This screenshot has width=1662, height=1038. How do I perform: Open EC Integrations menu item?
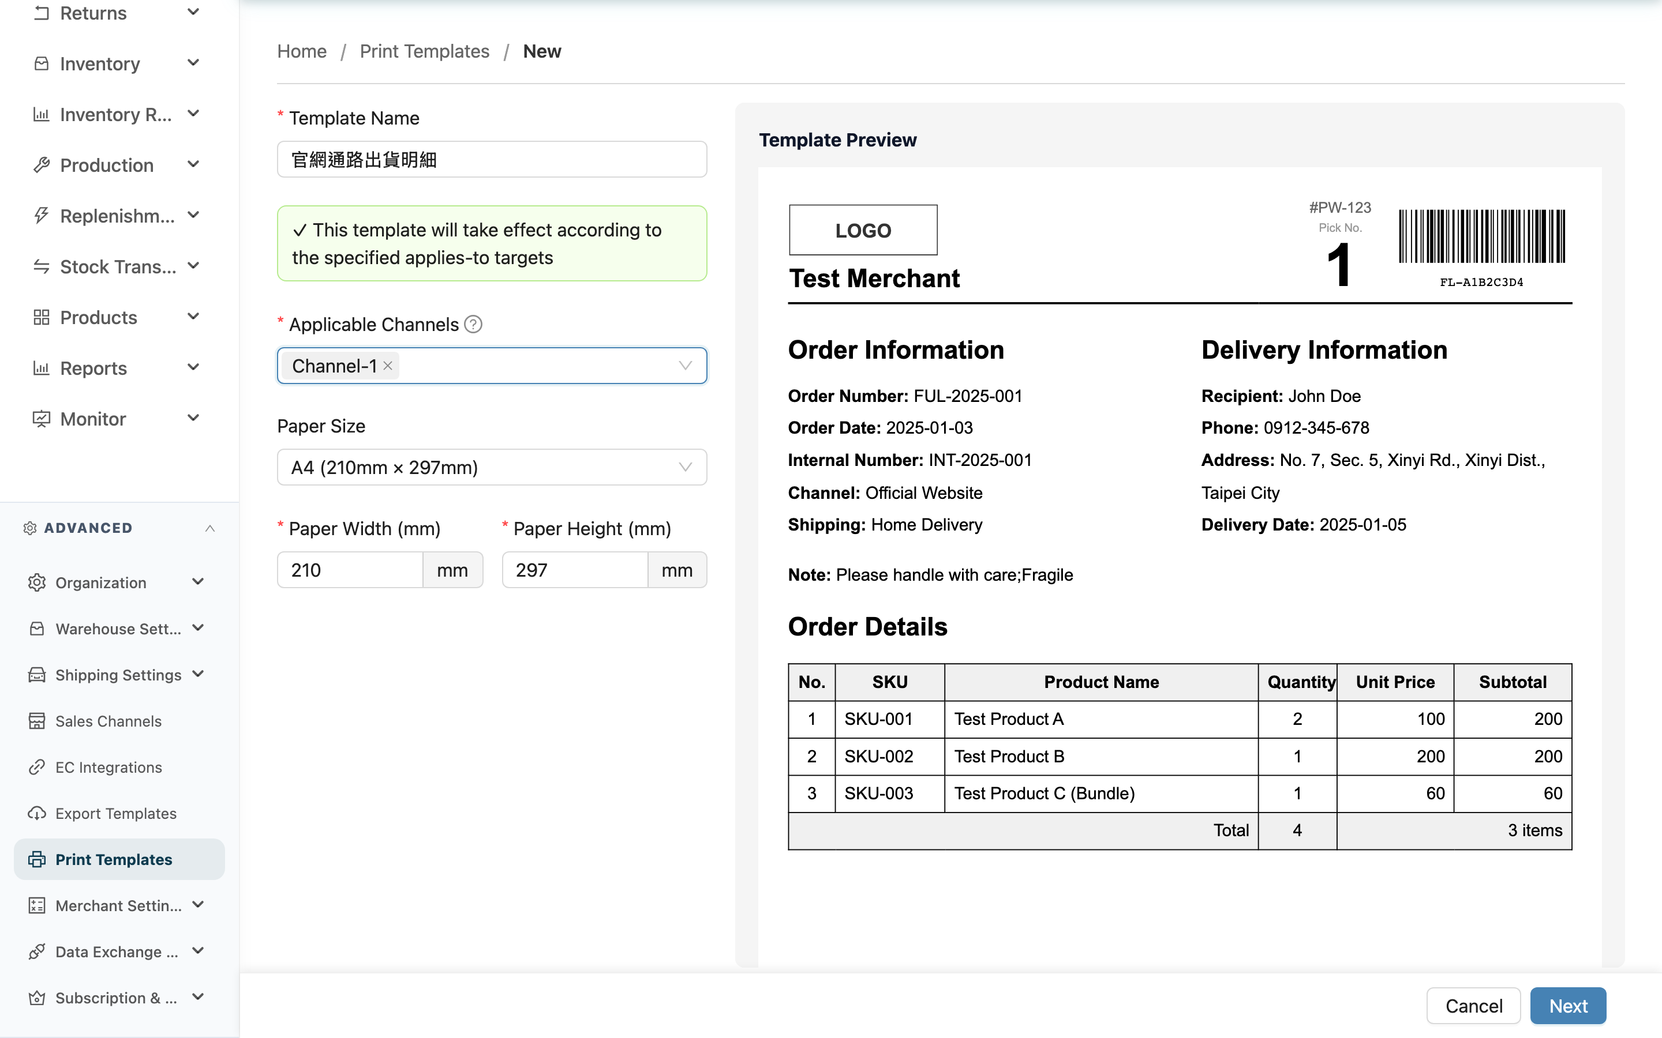[x=119, y=767]
